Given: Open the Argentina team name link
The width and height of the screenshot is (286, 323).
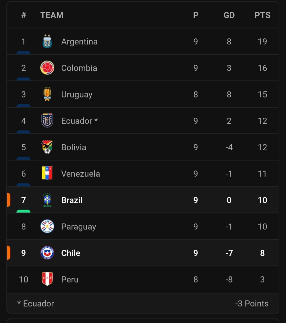Looking at the screenshot, I should pyautogui.click(x=79, y=41).
